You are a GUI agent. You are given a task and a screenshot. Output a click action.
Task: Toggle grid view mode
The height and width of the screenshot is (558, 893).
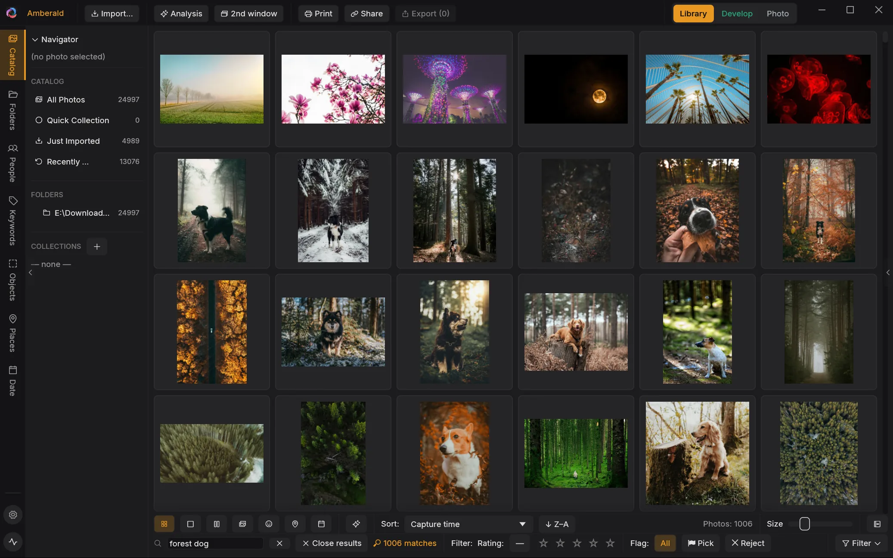click(164, 524)
